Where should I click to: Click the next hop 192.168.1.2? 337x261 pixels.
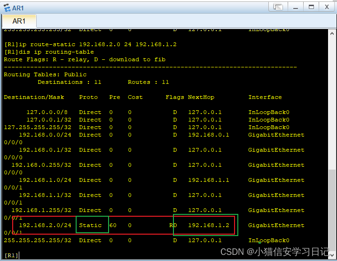[209, 225]
